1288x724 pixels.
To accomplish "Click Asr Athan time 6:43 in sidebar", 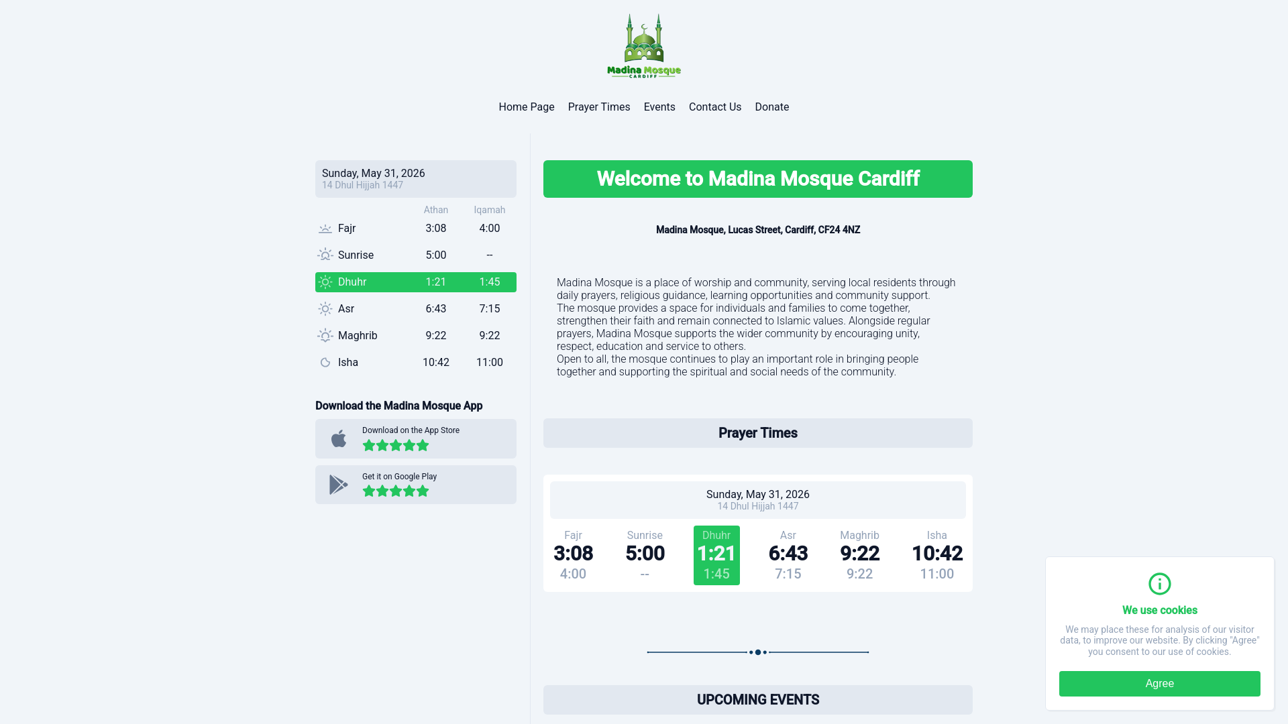I will coord(436,309).
